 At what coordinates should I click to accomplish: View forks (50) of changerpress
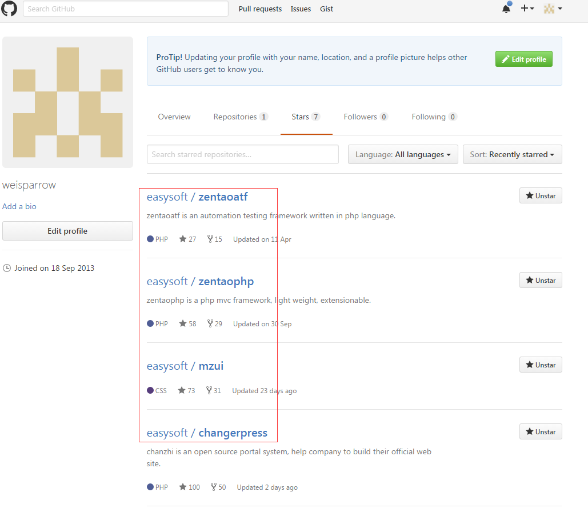(x=218, y=487)
